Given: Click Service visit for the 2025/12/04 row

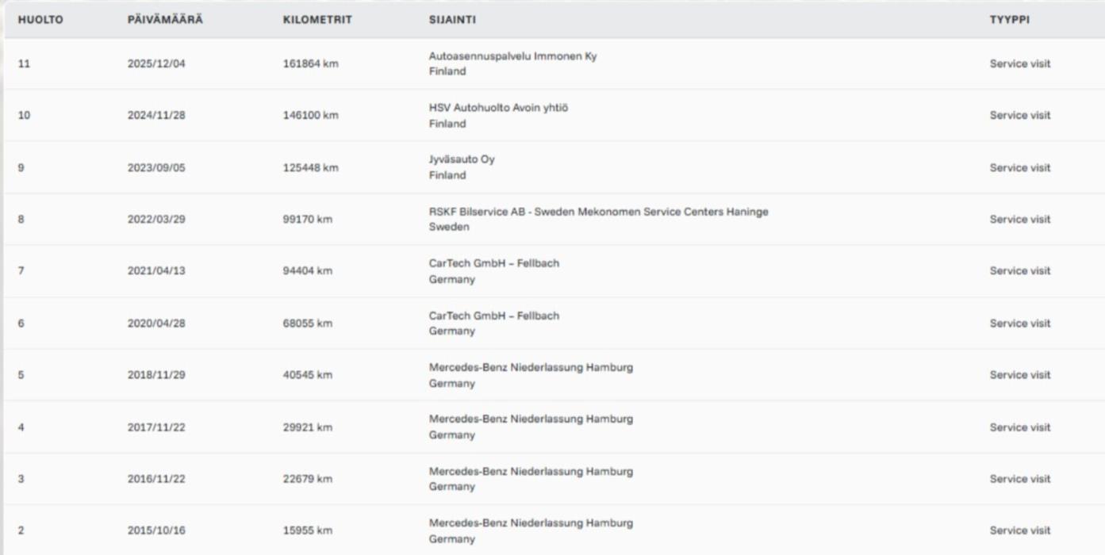Looking at the screenshot, I should (1019, 64).
